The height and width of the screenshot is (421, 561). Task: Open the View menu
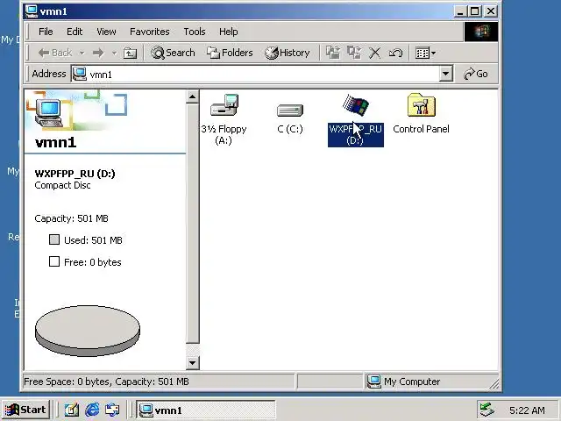106,32
